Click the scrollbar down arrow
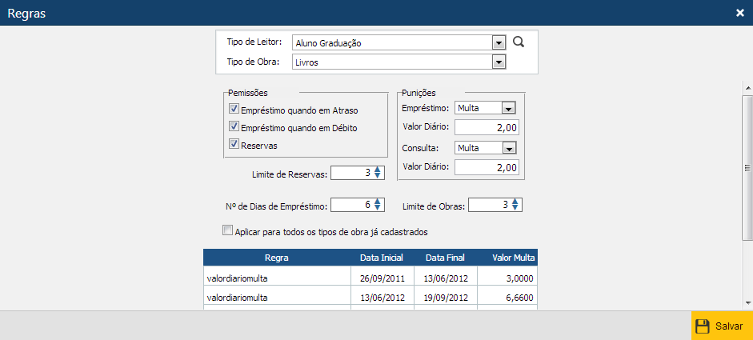Viewport: 753px width, 340px height. (x=747, y=302)
